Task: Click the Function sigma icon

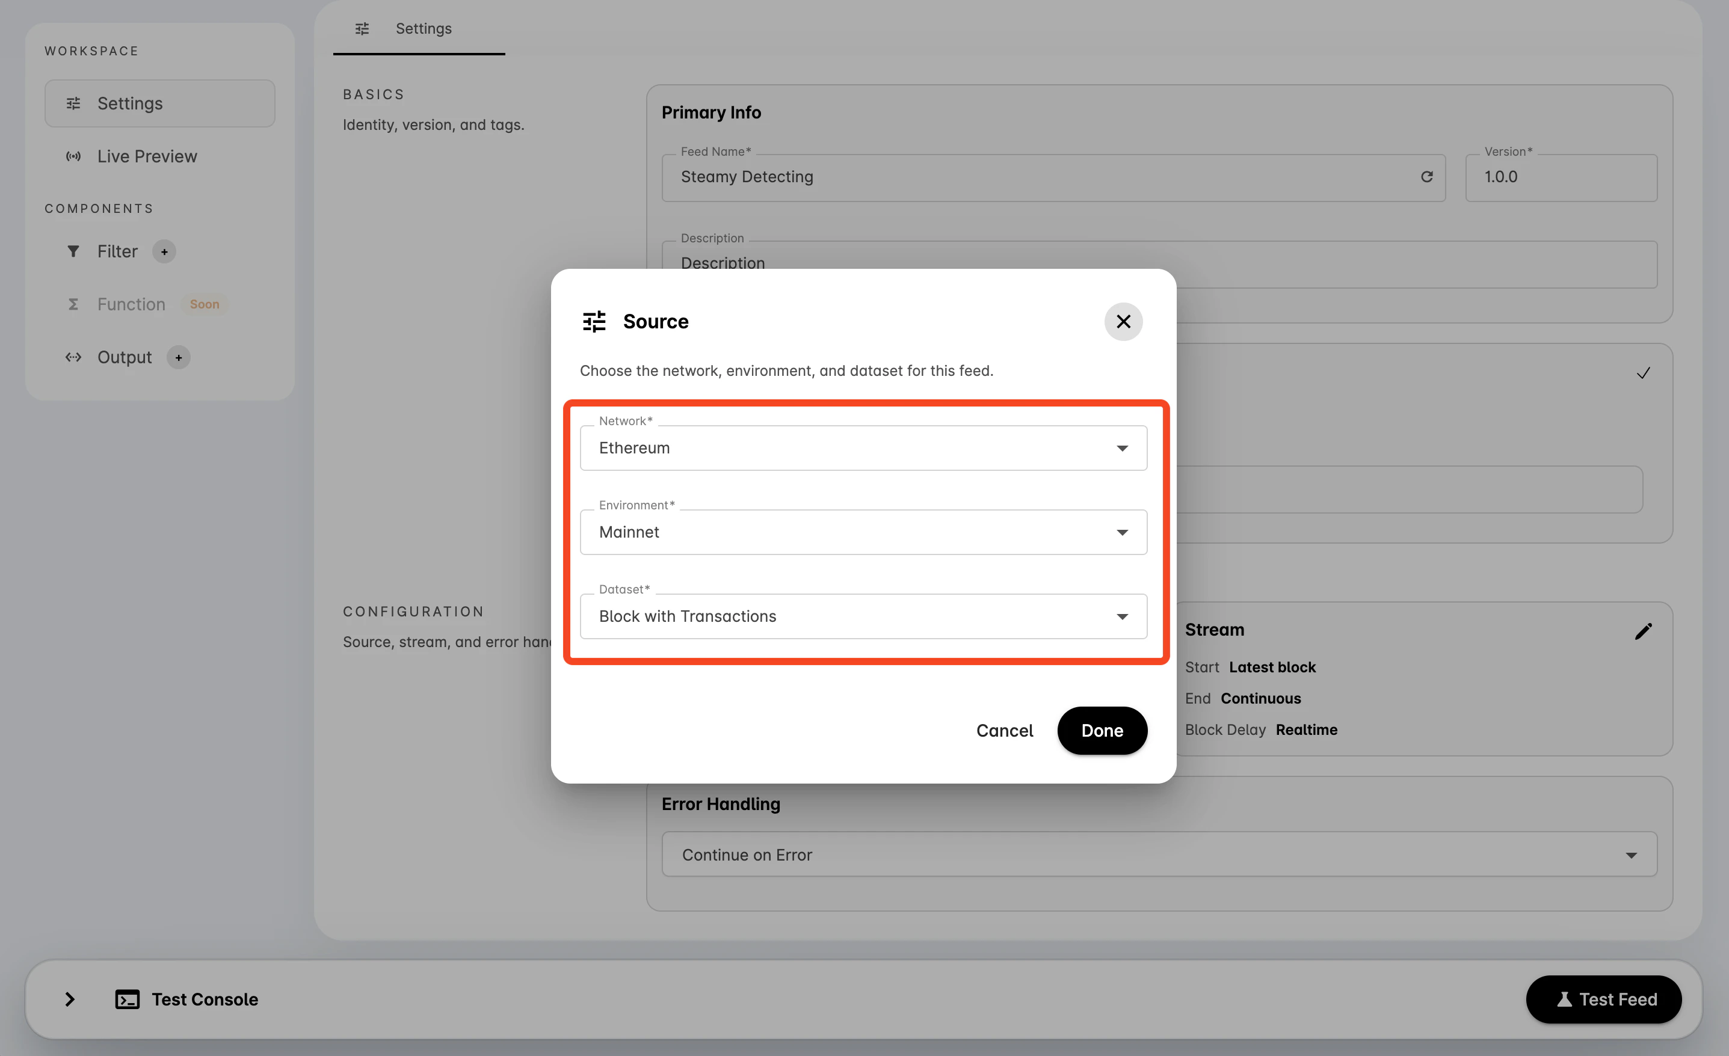Action: [73, 304]
